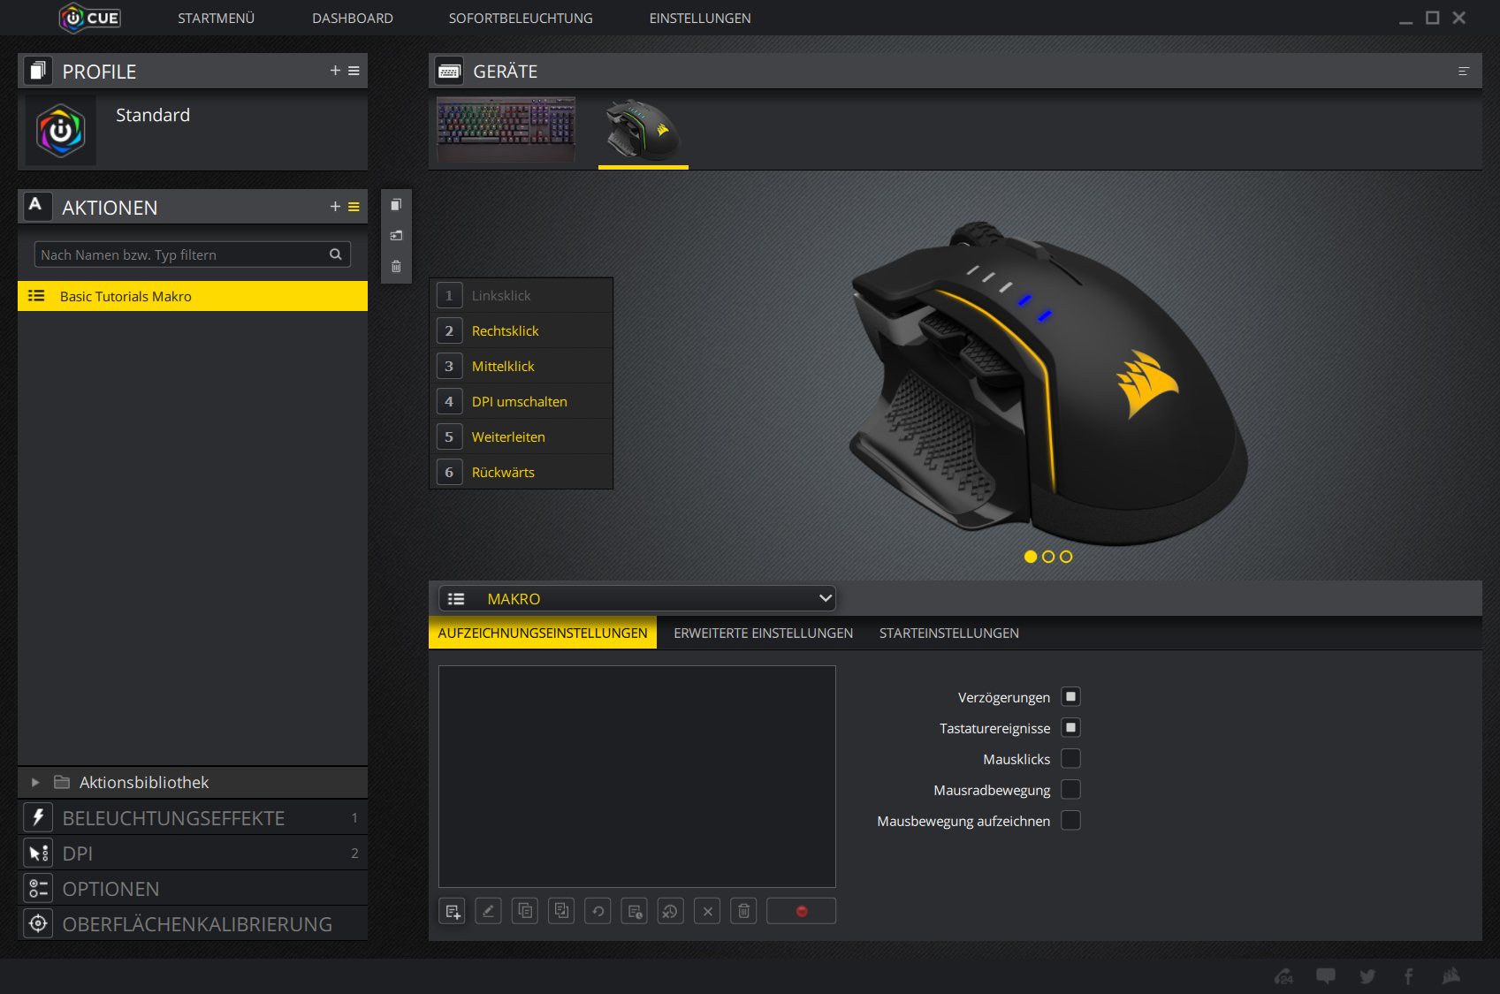
Task: Toggle the Verzögerungen checkbox
Action: coord(1070,697)
